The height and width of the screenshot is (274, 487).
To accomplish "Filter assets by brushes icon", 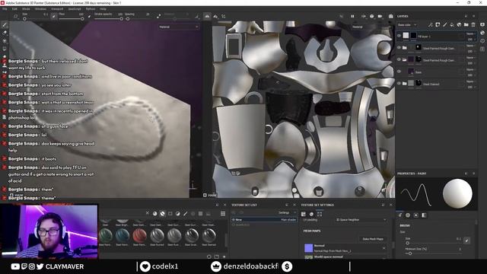I will tap(186, 214).
